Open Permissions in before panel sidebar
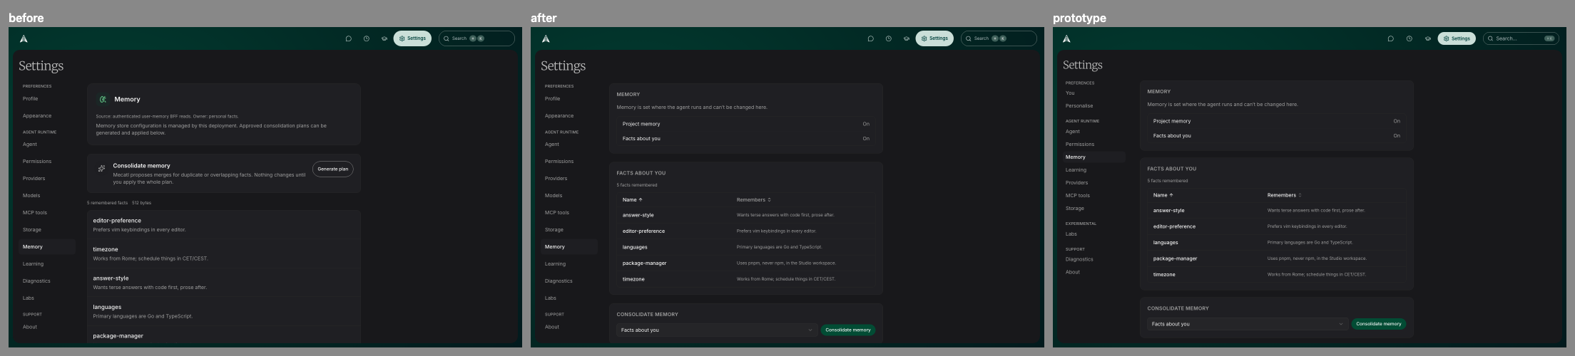Screen dimensions: 1575x356 tap(47, 162)
